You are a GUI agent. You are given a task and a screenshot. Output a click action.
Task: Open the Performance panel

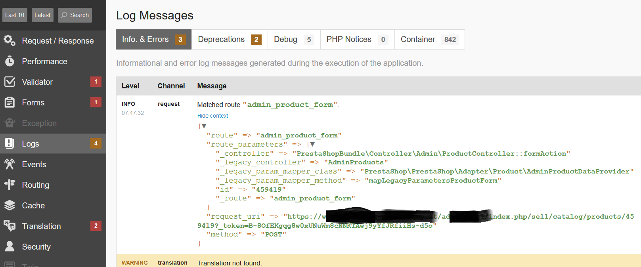53,61
